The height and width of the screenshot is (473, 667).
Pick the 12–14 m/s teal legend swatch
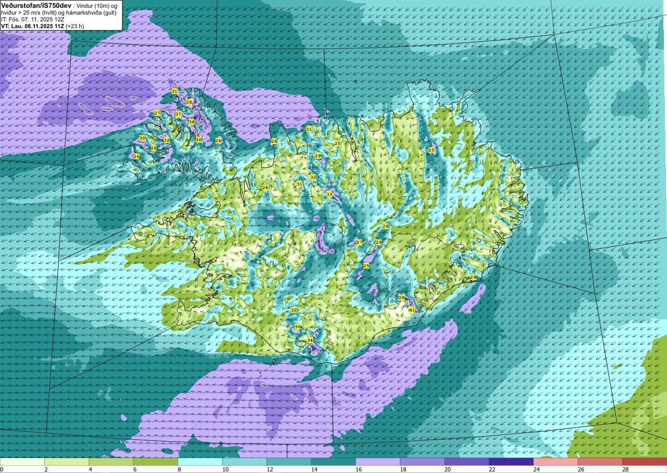pos(289,462)
